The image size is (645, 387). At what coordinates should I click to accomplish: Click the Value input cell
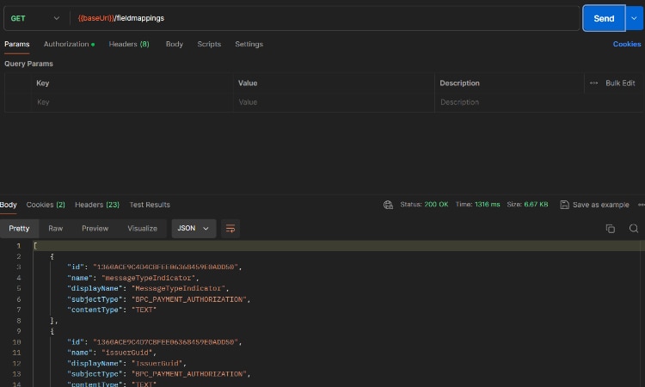334,102
